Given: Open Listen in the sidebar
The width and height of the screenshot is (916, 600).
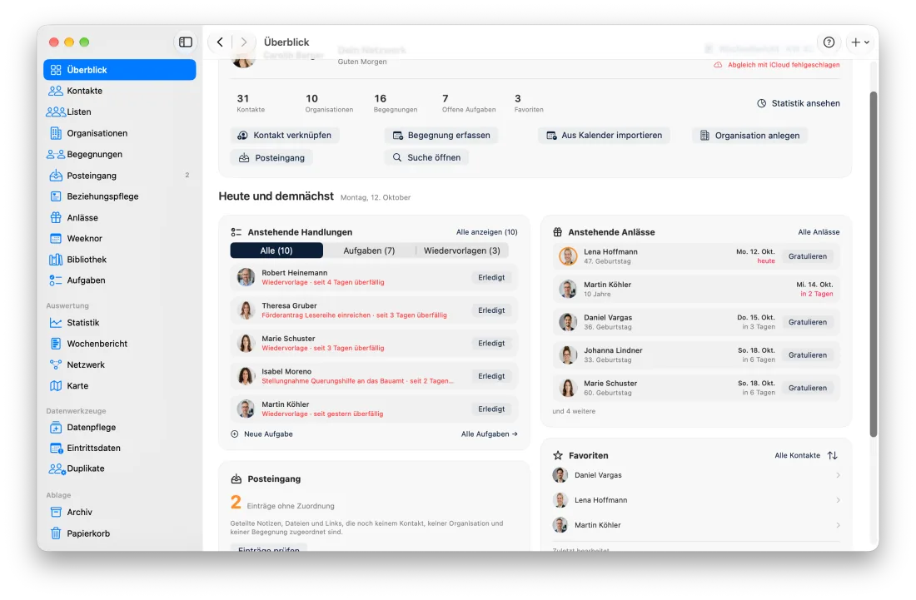Looking at the screenshot, I should (120, 112).
